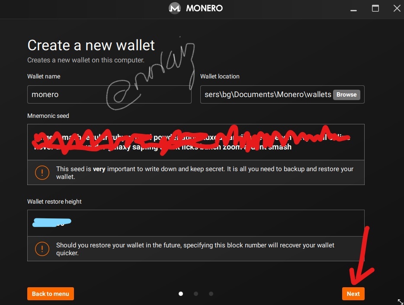Click the 'This seed is very important' notice
Viewport: 404px width, 305px height.
coord(205,172)
